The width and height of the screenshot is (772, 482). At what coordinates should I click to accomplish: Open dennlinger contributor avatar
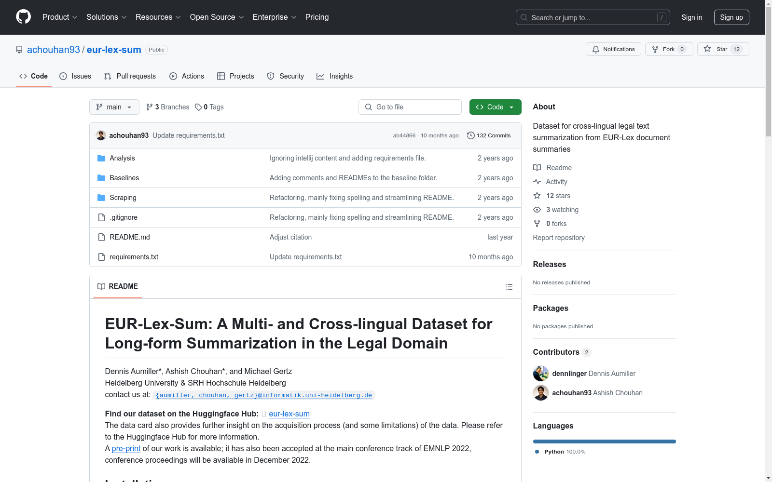pos(541,374)
